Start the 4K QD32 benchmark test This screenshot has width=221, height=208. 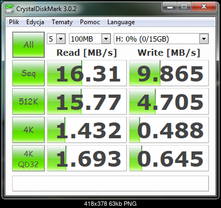[29, 158]
